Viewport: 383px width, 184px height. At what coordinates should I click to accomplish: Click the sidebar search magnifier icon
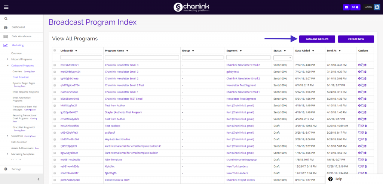tap(6, 19)
